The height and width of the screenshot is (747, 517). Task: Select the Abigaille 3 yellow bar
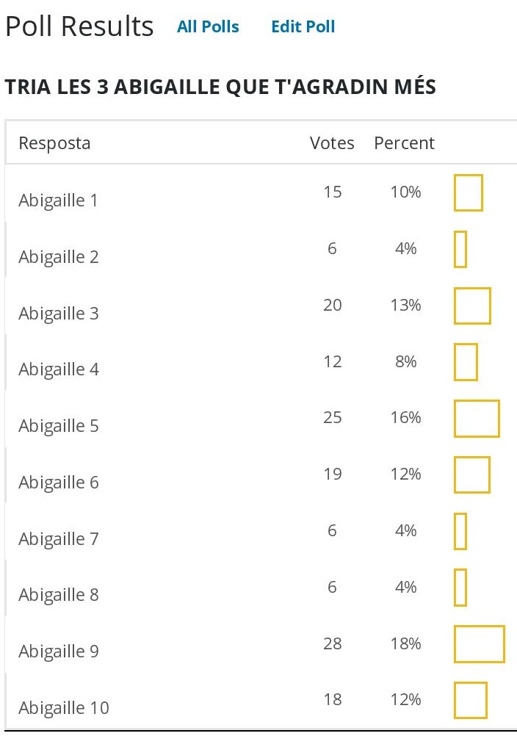coord(472,306)
